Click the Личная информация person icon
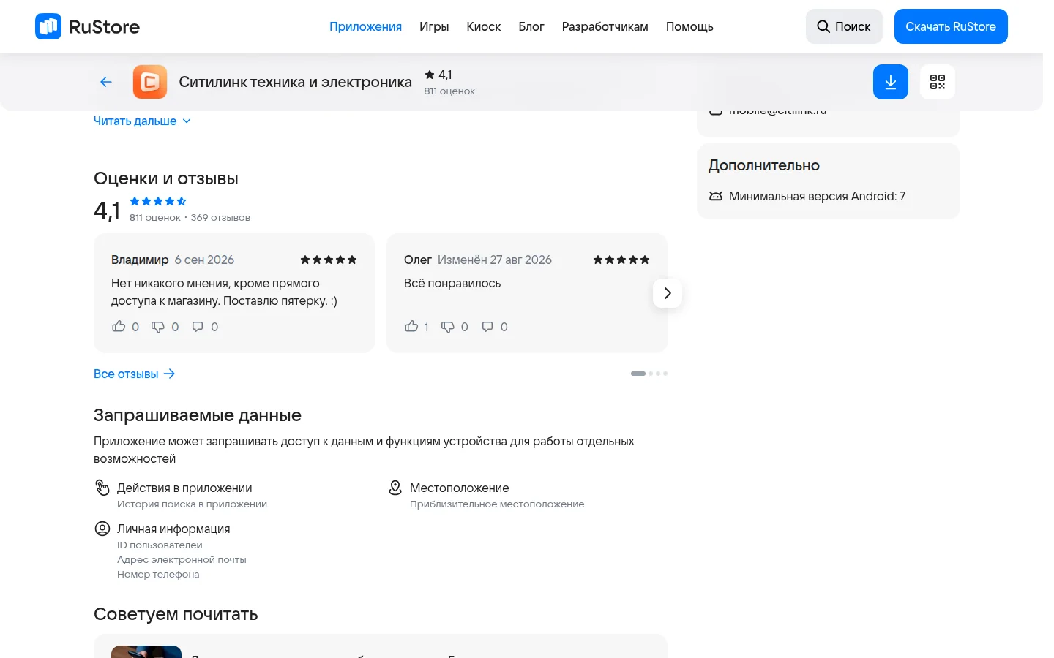The height and width of the screenshot is (658, 1054). tap(102, 529)
